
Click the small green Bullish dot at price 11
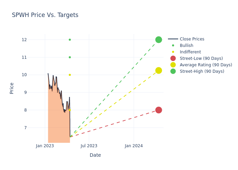tap(70, 57)
